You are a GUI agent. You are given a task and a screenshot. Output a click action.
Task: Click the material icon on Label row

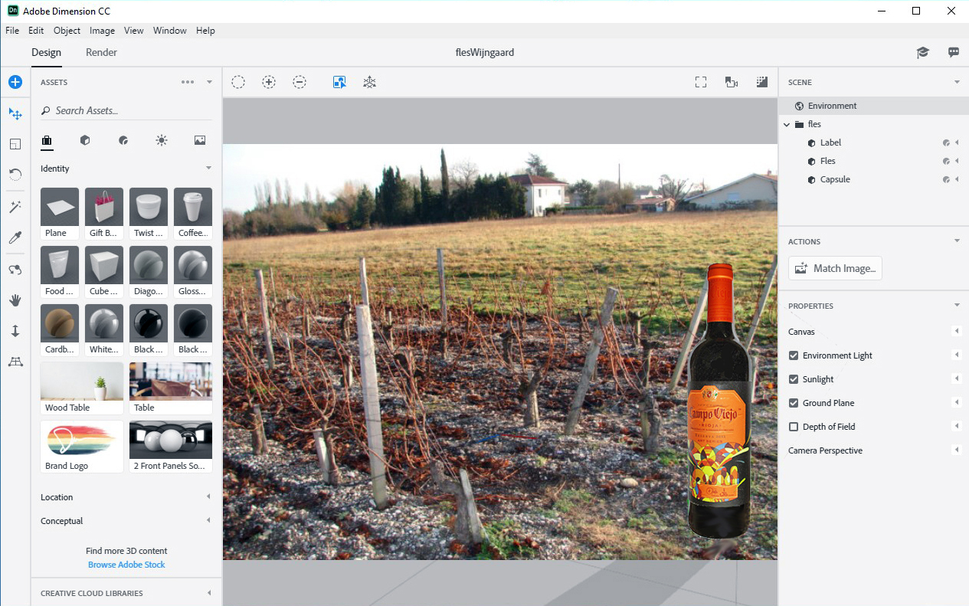pyautogui.click(x=946, y=142)
